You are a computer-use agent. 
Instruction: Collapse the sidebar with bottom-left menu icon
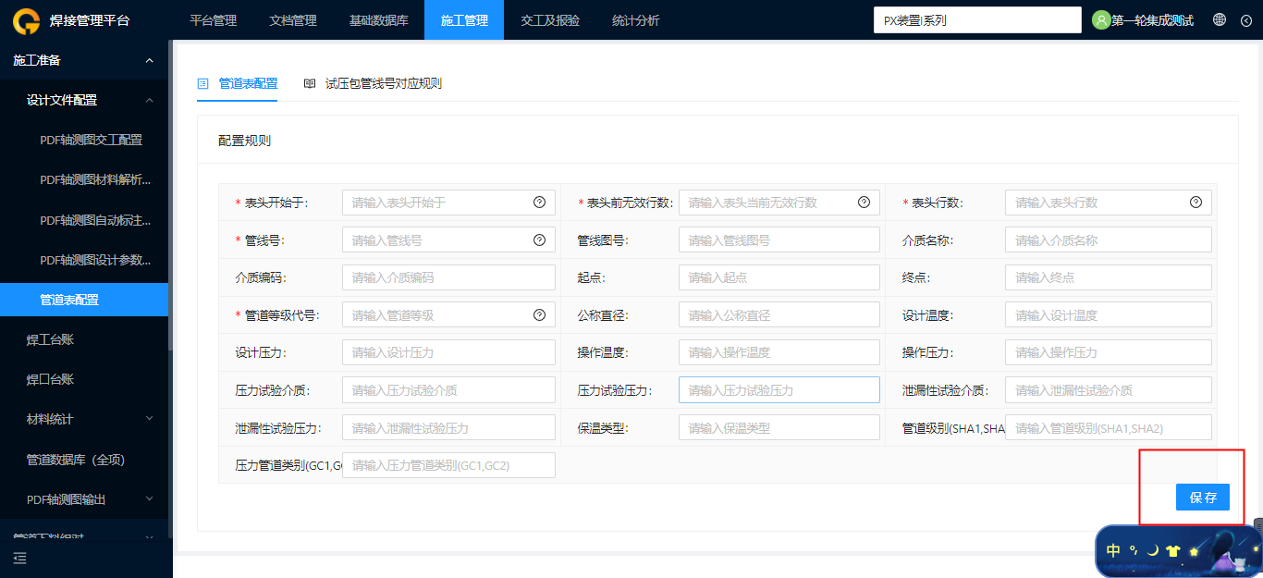(x=20, y=559)
